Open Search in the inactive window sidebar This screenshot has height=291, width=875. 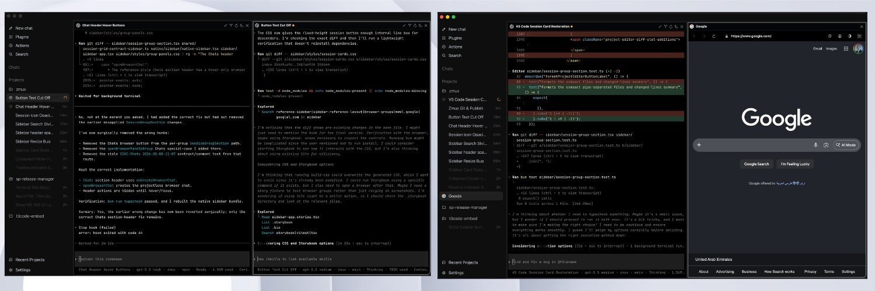coord(22,54)
